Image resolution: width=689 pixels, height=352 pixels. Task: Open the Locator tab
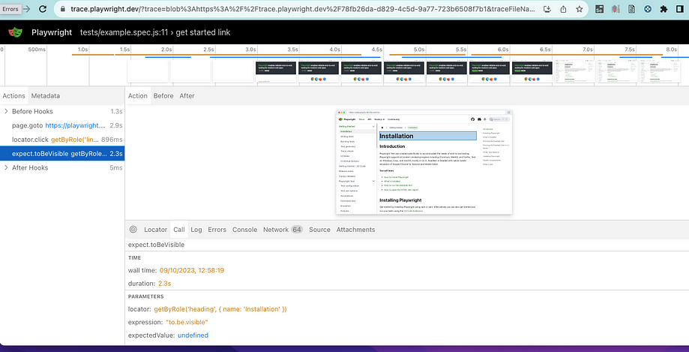coord(155,230)
